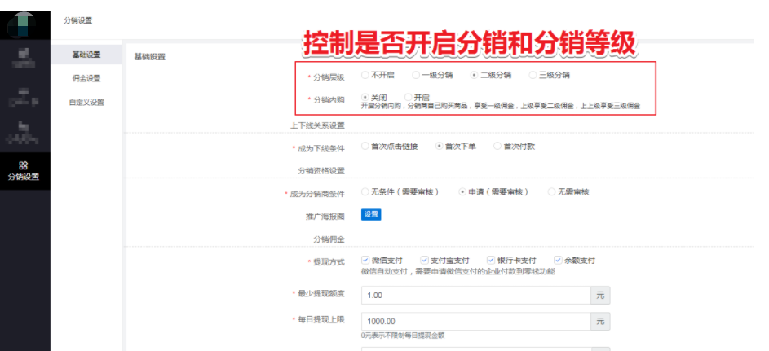769x351 pixels.
Task: Click the 基础设置 panel heading
Action: [149, 57]
